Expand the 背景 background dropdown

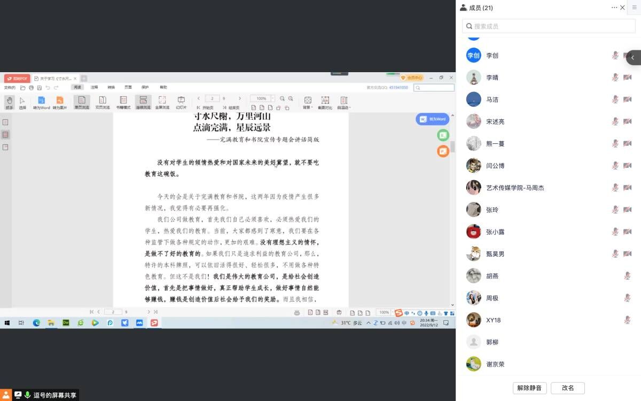308,102
